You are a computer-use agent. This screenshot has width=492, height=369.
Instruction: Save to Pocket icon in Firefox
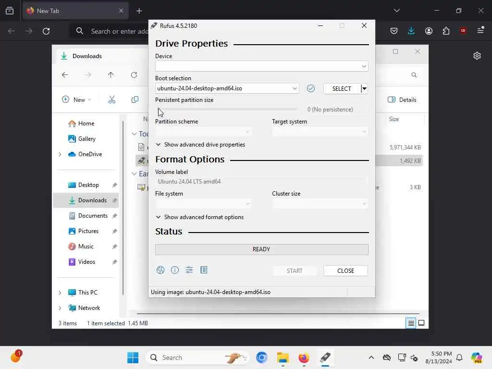(x=394, y=31)
